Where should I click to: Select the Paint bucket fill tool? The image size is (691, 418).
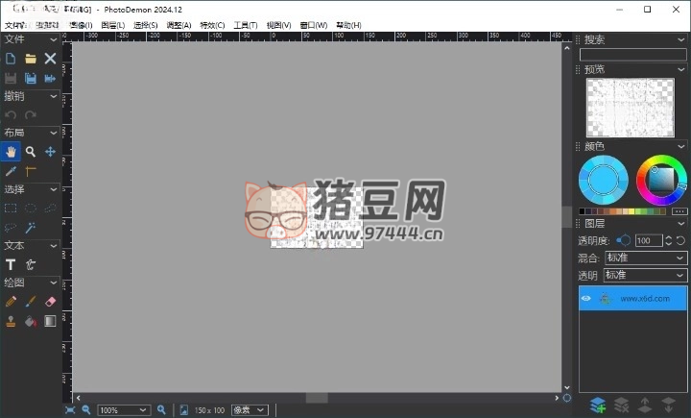coord(31,321)
